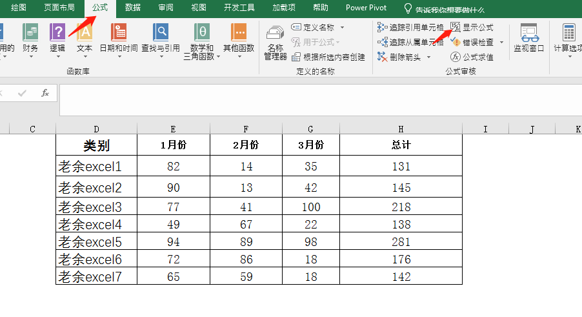The image size is (582, 317).
Task: Expand the 数学和三角函数 dropdown arrow
Action: (x=218, y=56)
